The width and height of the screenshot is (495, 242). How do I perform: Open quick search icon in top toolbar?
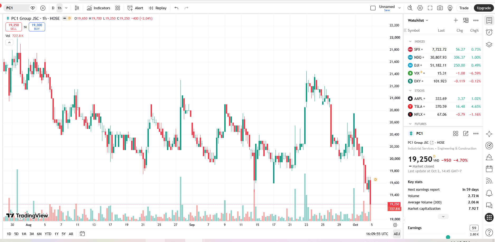(x=410, y=8)
